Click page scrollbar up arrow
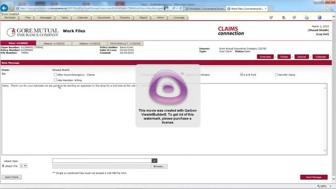Image resolution: width=336 pixels, height=189 pixels. (334, 17)
